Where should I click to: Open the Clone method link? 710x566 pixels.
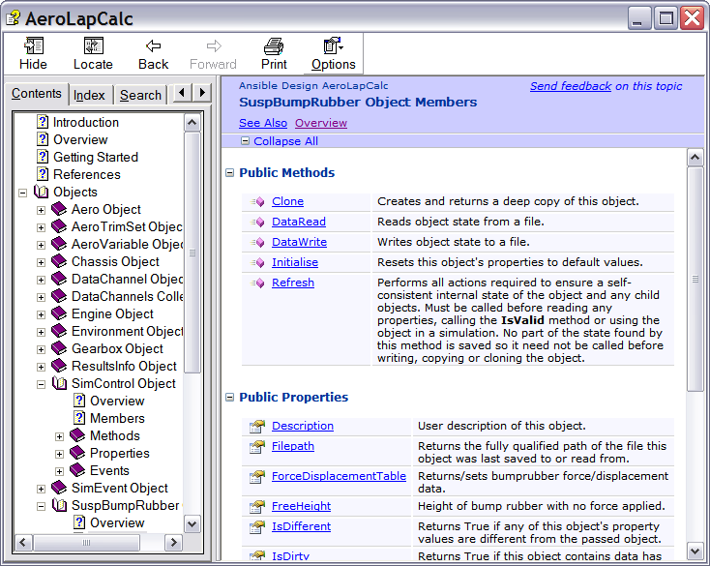(x=287, y=201)
